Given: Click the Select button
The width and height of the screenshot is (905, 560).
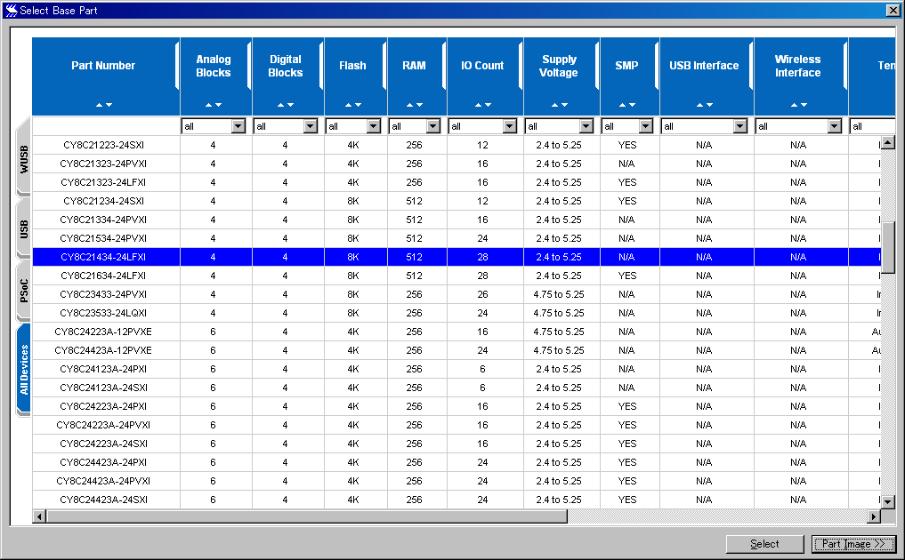Looking at the screenshot, I should (x=764, y=544).
